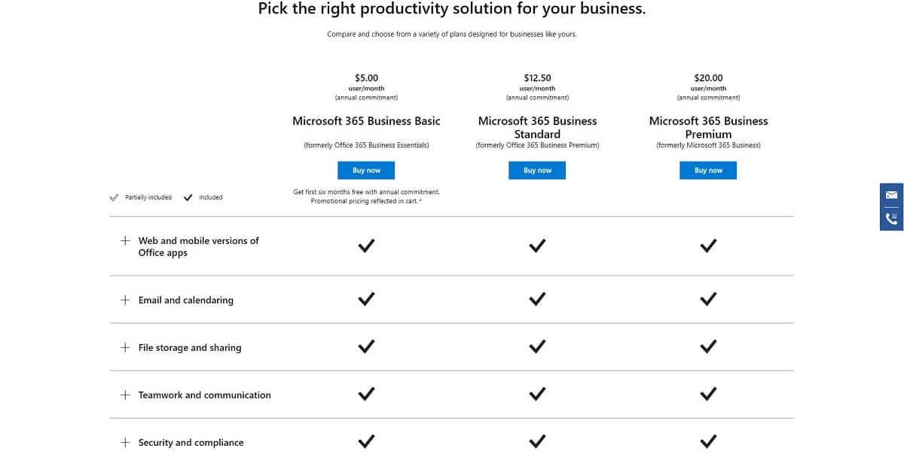Image resolution: width=904 pixels, height=460 pixels.
Task: Click Business Standard checkmark for Email and calendaring
Action: coord(537,298)
